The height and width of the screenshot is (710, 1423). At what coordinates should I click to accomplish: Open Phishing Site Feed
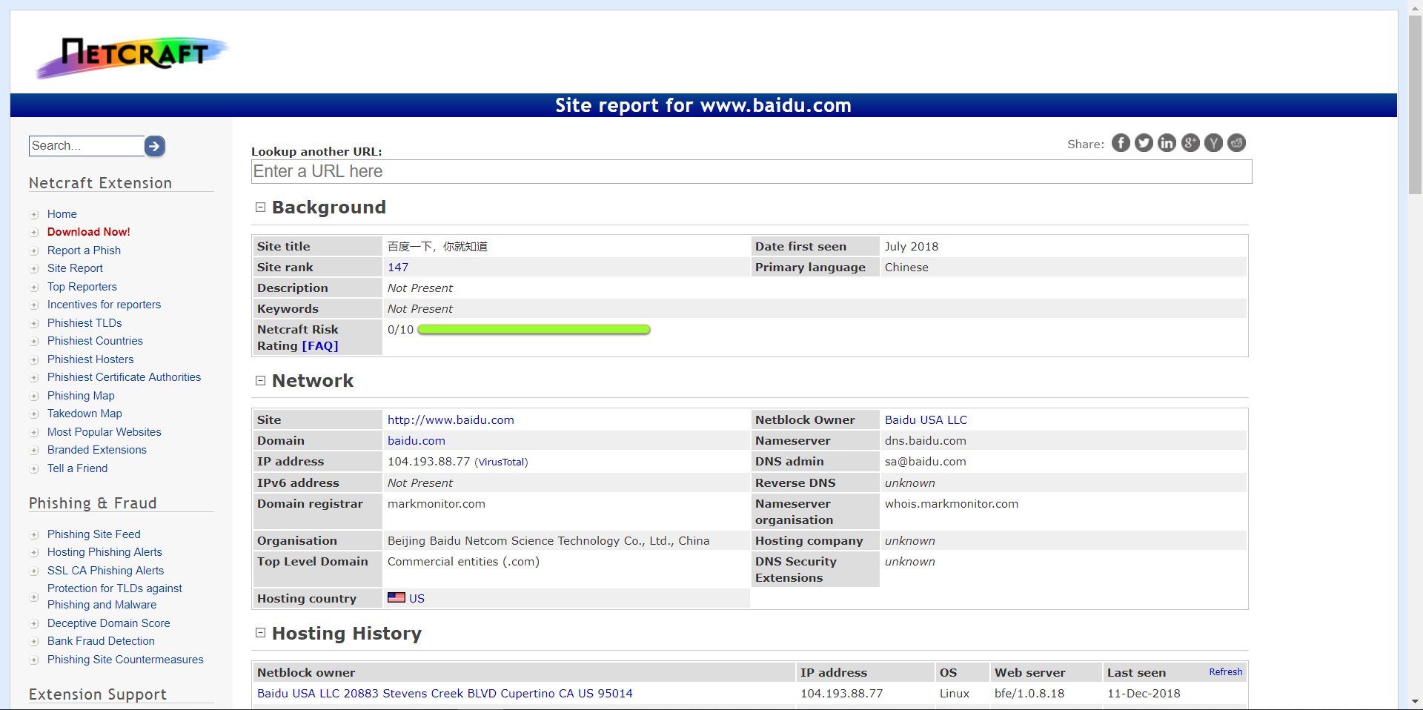point(93,534)
